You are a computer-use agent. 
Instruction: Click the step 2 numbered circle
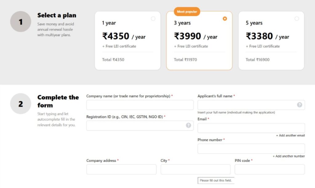pos(20,104)
